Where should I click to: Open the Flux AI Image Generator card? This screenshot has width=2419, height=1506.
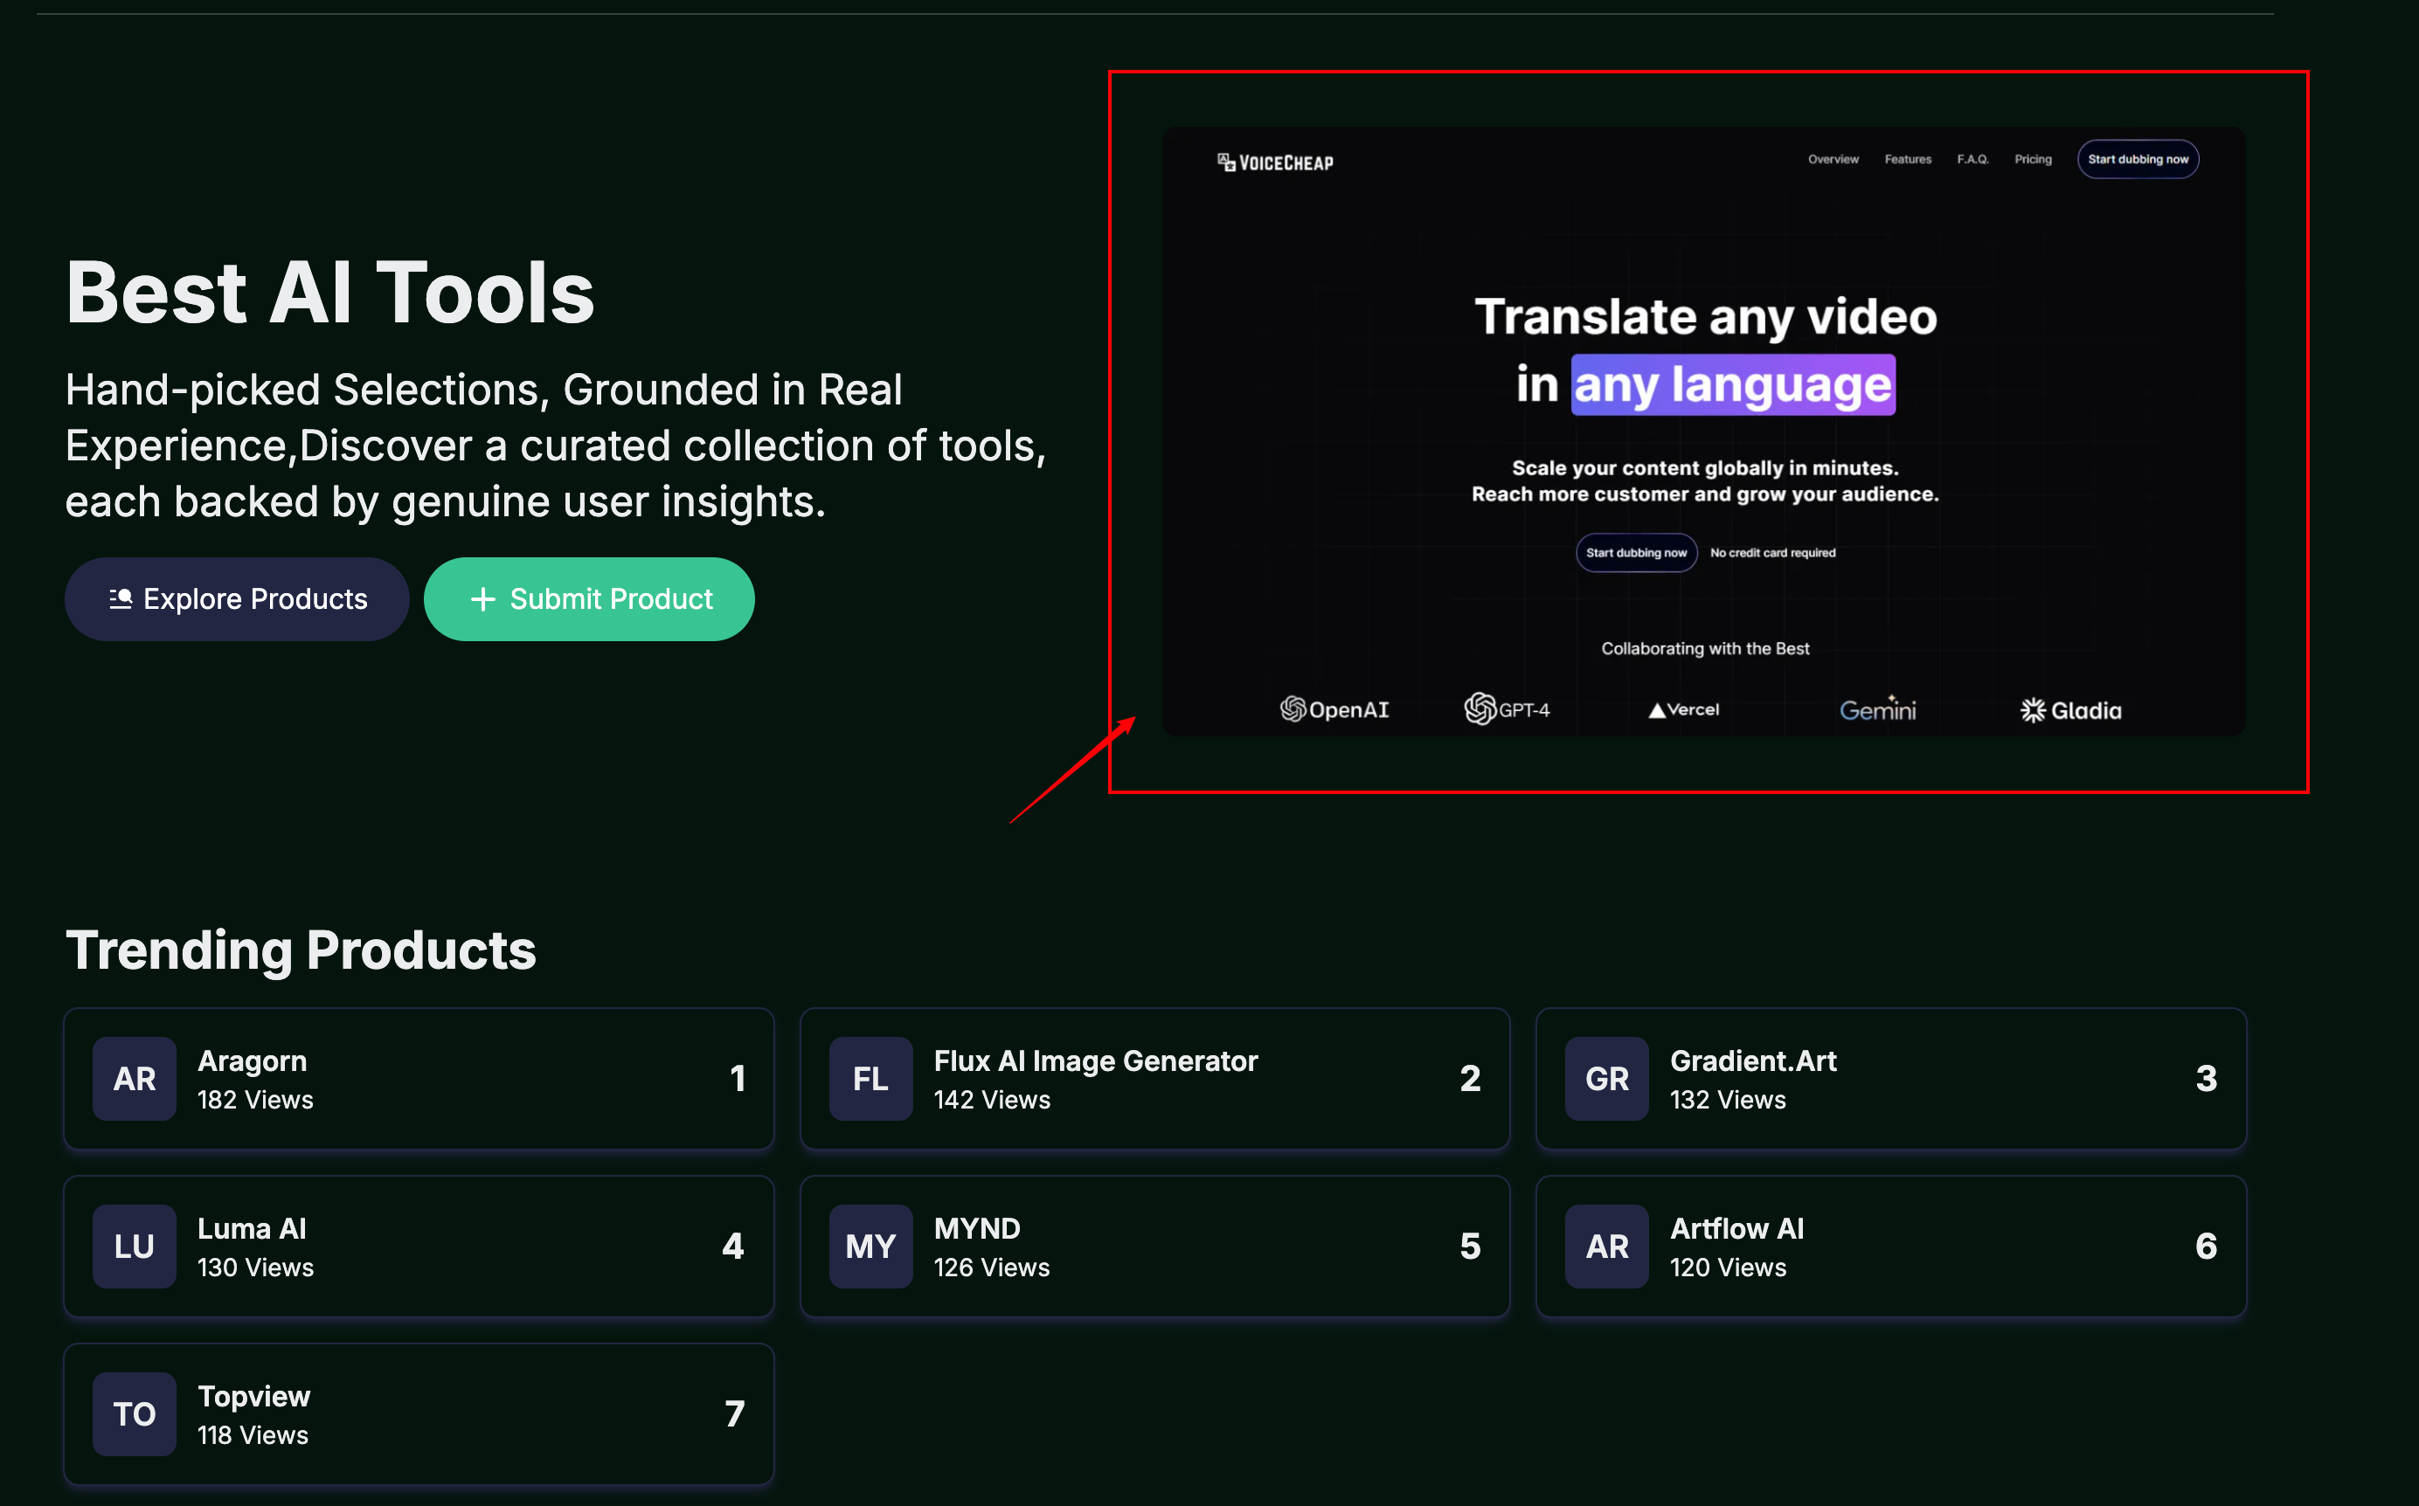tap(1154, 1079)
